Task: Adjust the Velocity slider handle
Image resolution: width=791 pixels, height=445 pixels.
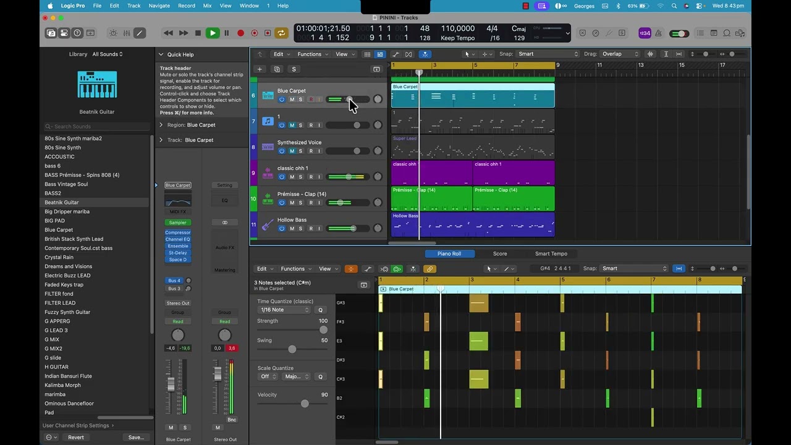Action: click(x=305, y=404)
